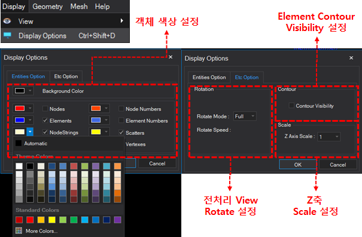Enable the Nodes checkbox

(x=45, y=109)
